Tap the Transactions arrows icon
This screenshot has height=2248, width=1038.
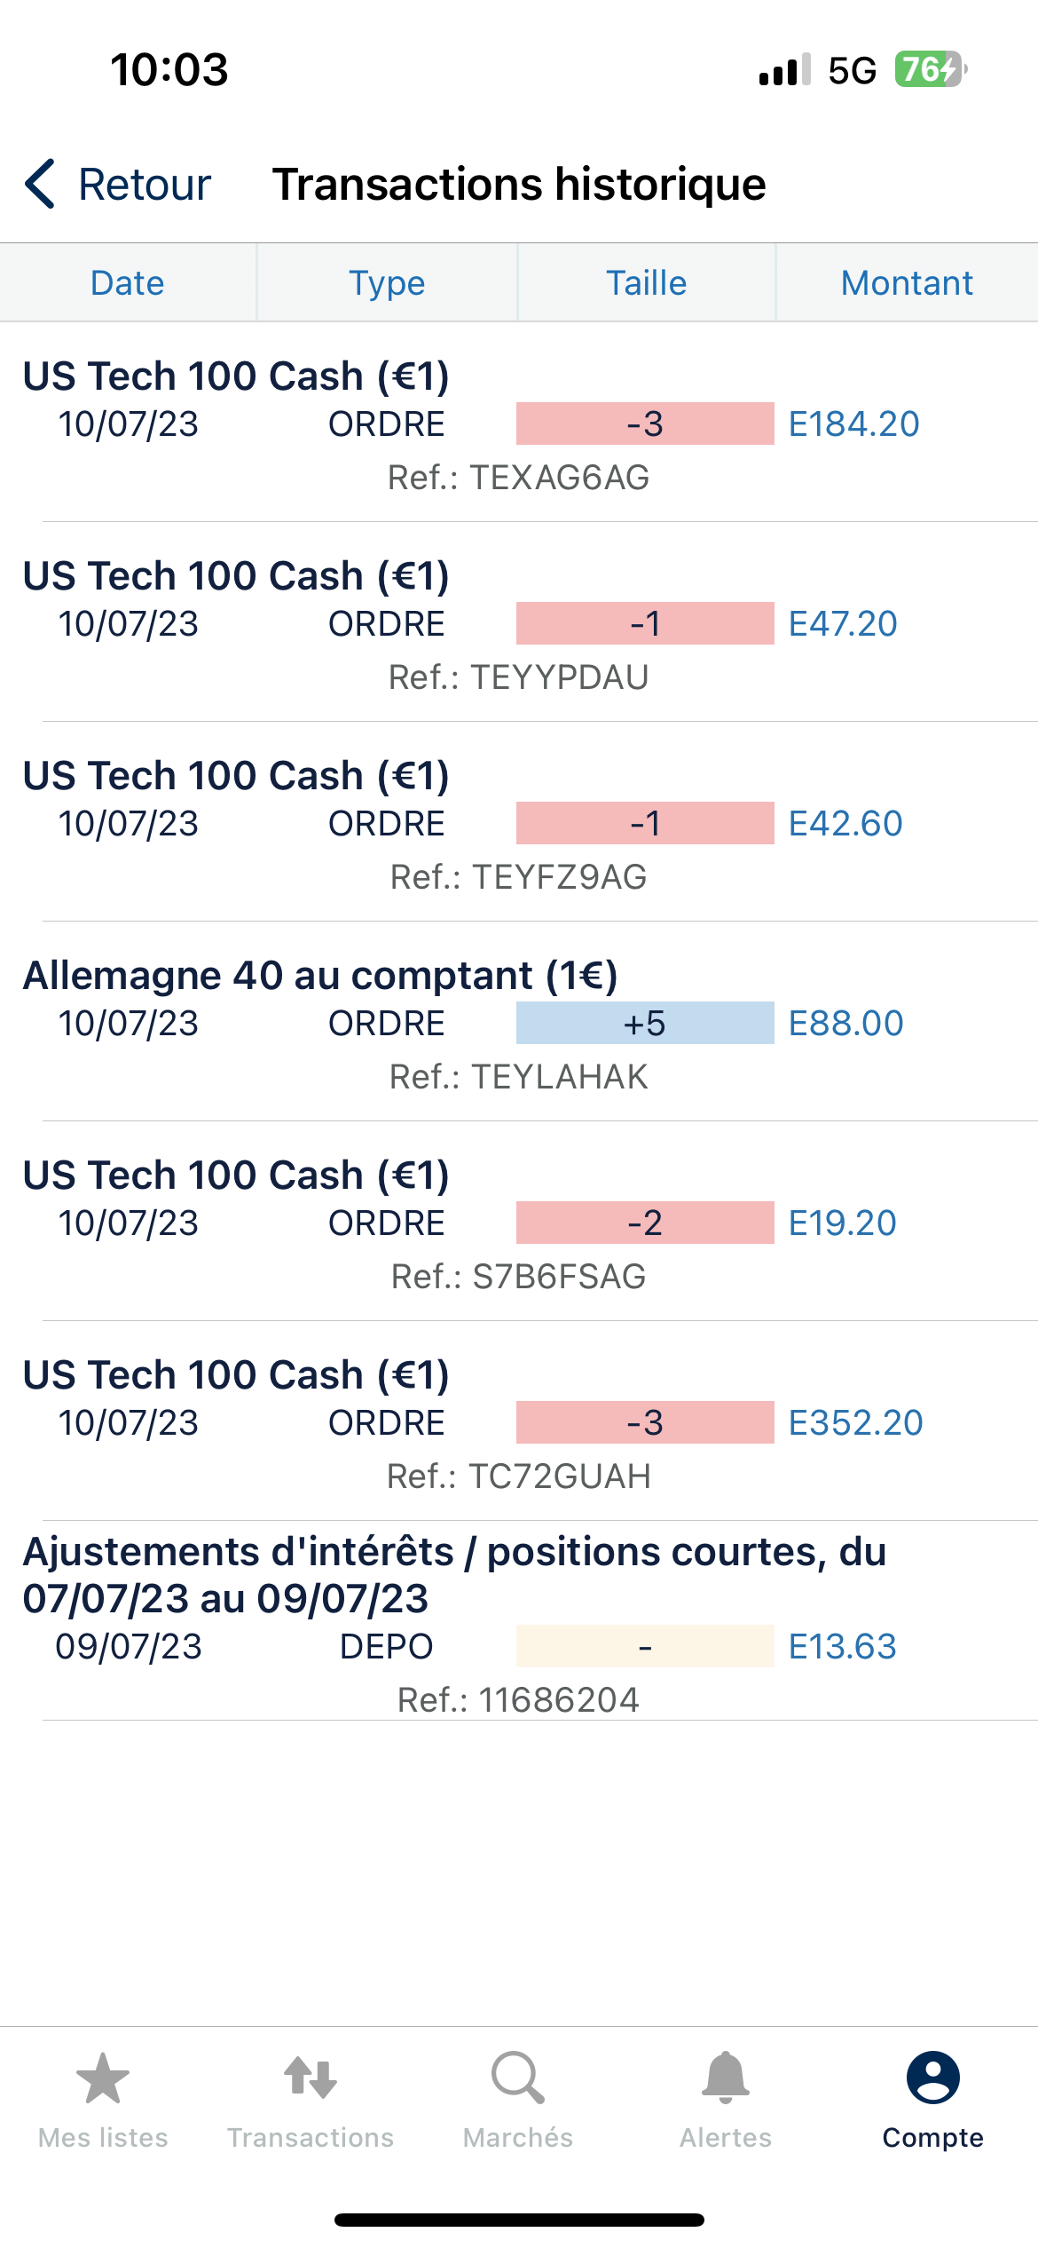pos(311,2078)
